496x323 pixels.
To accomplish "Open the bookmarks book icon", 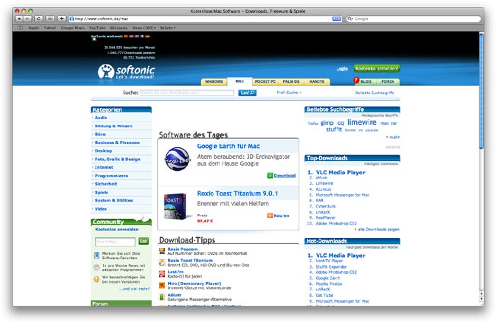I will (20, 28).
